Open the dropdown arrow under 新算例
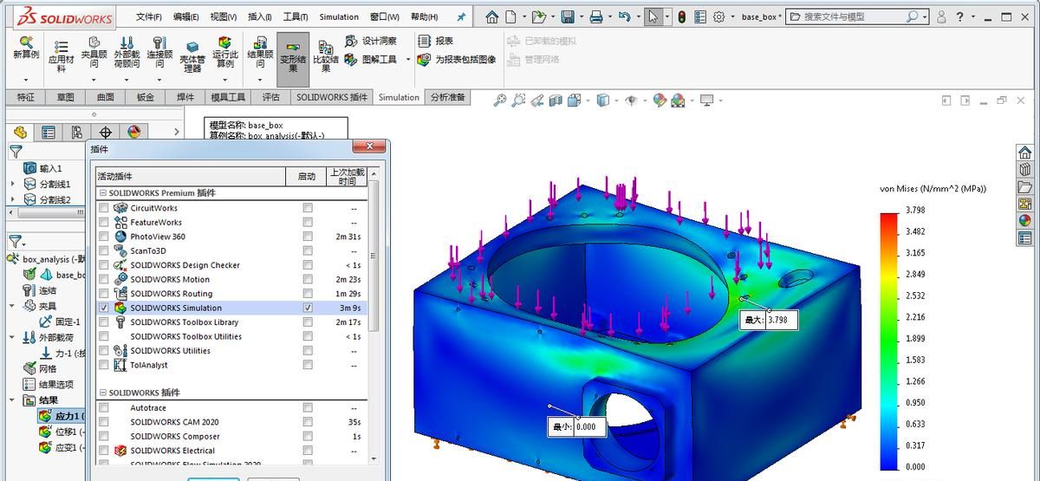 coord(26,80)
